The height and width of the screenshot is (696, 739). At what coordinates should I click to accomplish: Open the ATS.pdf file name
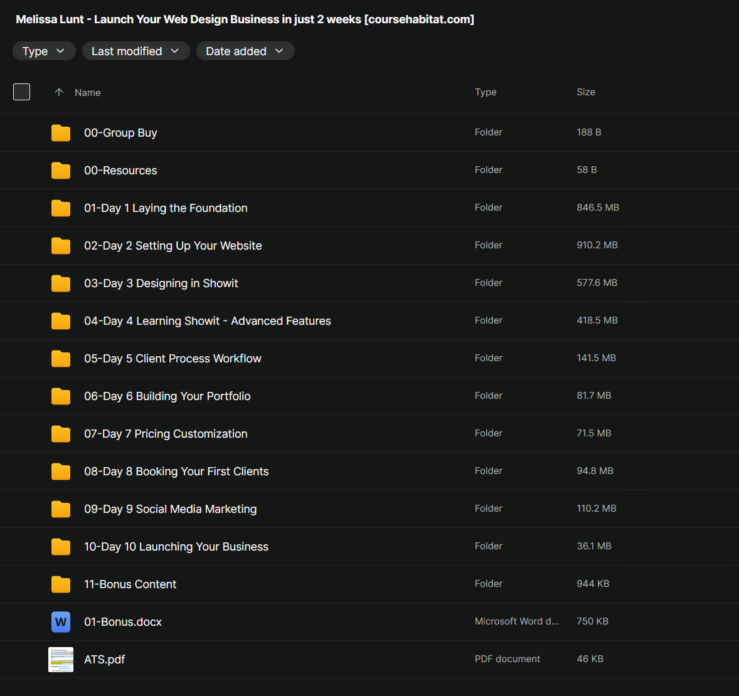[105, 659]
